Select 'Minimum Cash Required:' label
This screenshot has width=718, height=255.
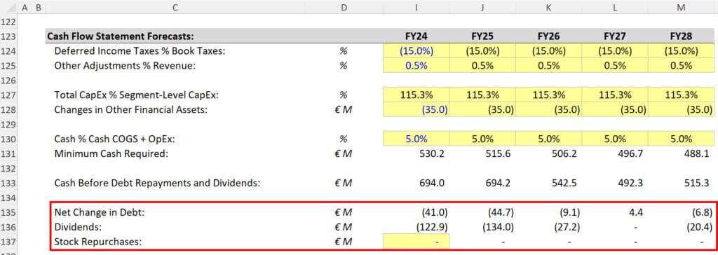(x=111, y=154)
